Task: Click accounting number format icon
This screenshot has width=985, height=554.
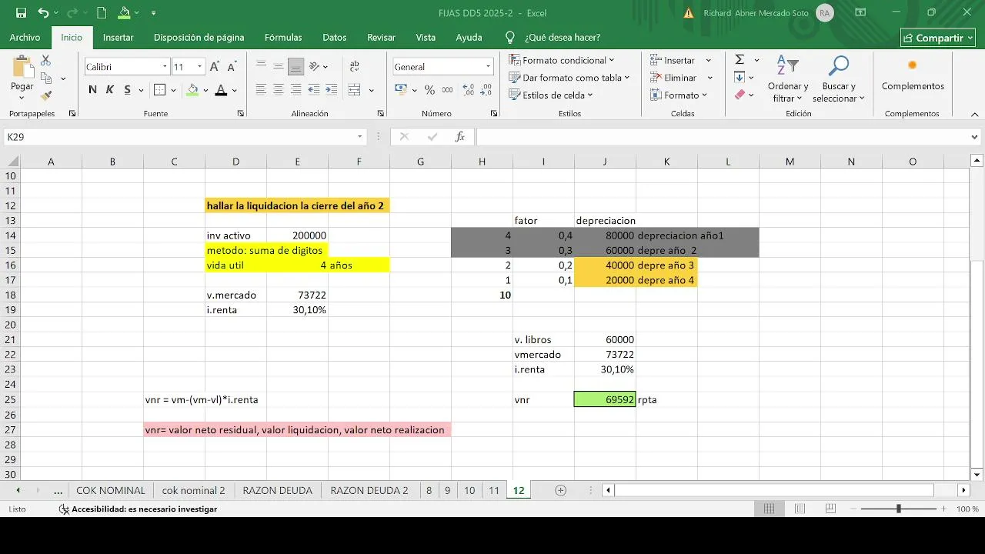Action: tap(402, 90)
